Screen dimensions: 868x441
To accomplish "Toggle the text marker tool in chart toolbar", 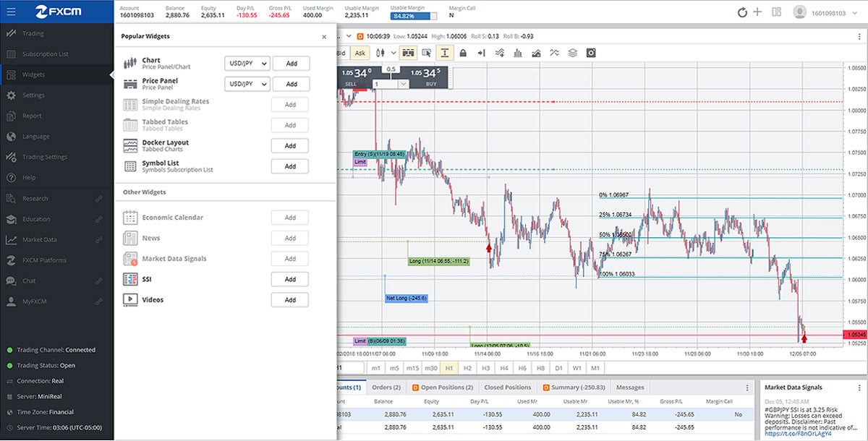I will pyautogui.click(x=445, y=53).
